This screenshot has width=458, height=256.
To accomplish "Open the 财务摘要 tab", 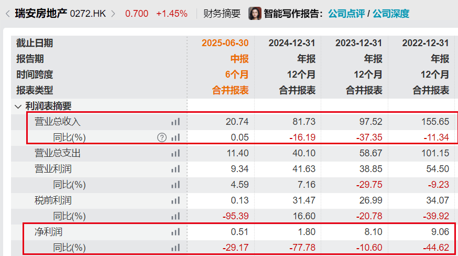I will click(222, 14).
